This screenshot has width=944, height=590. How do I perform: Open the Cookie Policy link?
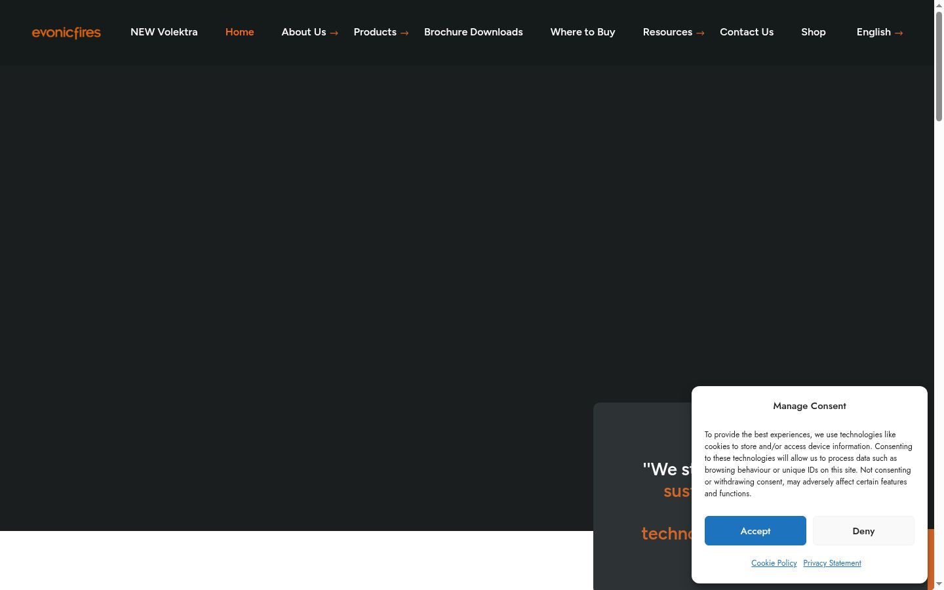point(774,563)
